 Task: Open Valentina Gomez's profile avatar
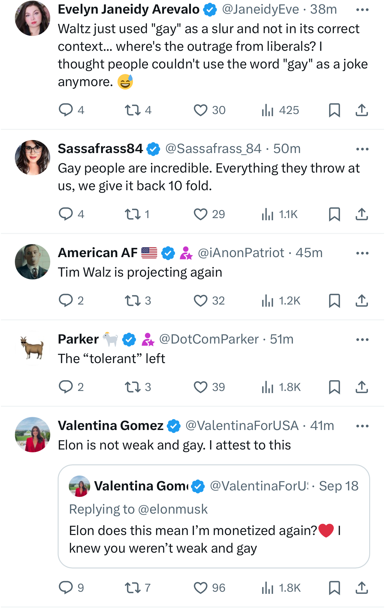coord(33,435)
